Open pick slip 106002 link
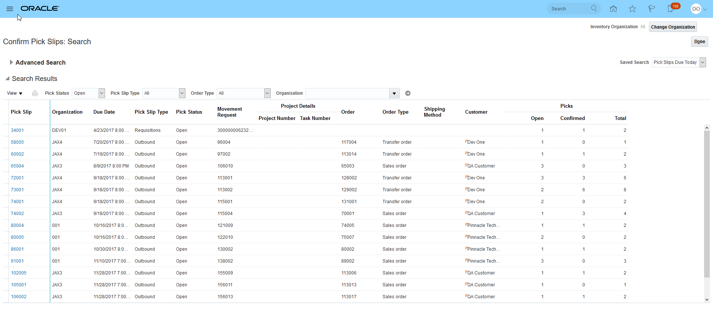This screenshot has width=713, height=309. 19,297
